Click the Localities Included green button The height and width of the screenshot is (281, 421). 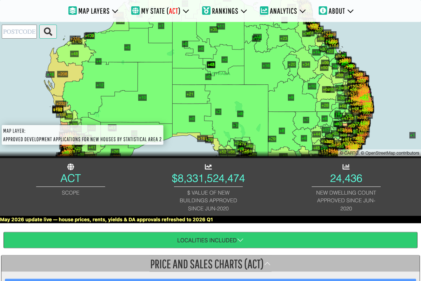[x=210, y=240]
